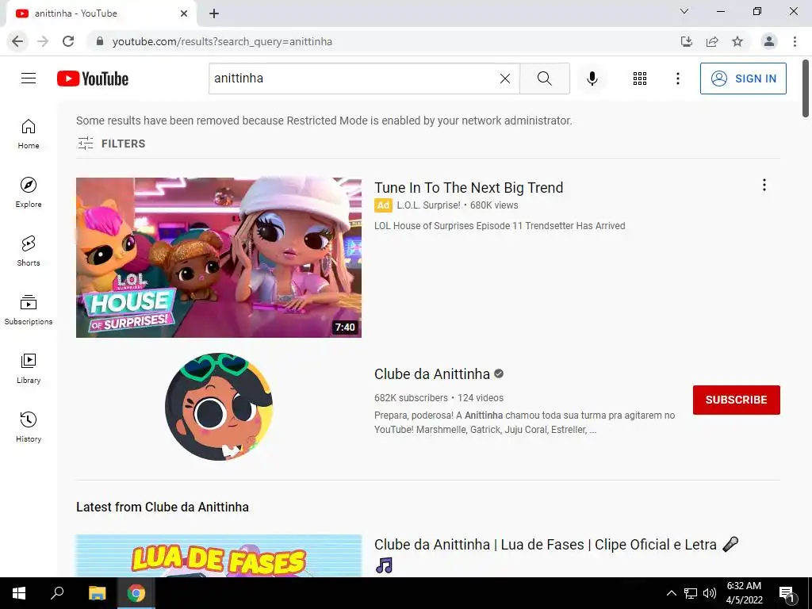The height and width of the screenshot is (609, 812).
Task: Click Chrome icon in taskbar
Action: click(x=136, y=593)
